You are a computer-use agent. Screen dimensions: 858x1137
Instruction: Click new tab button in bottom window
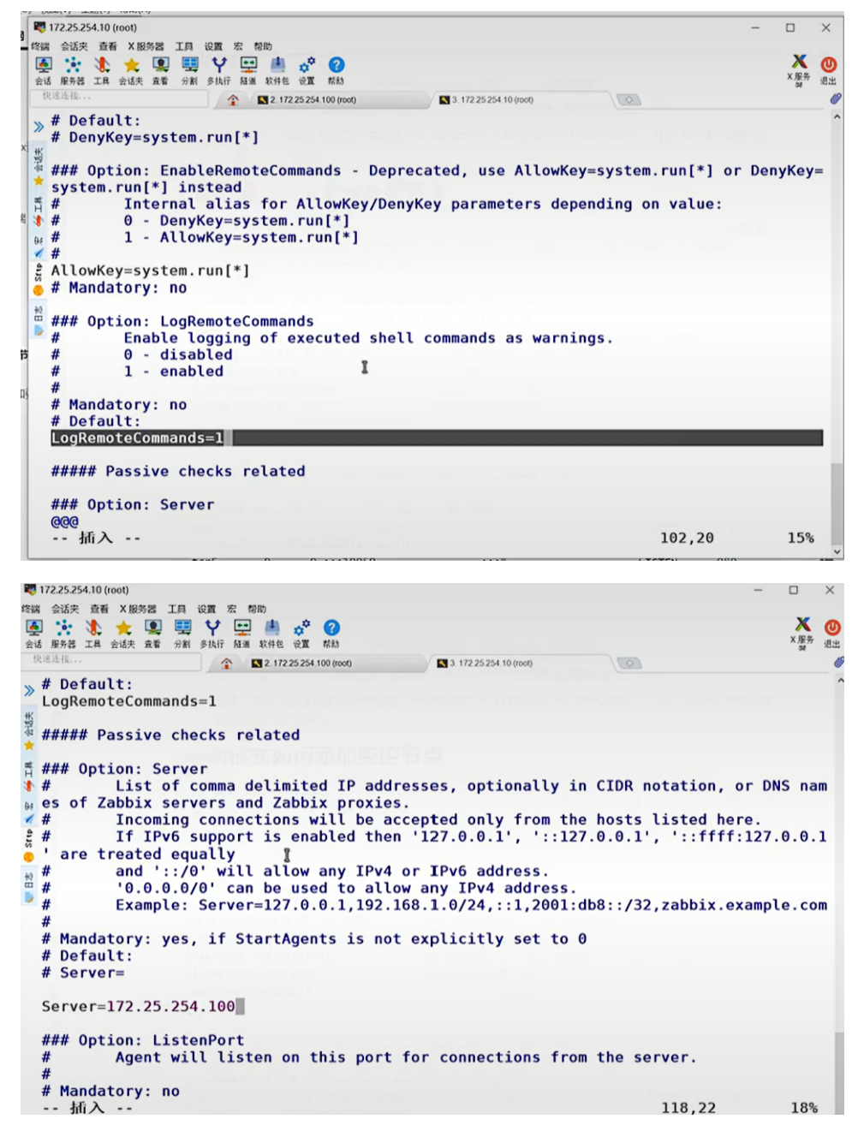click(x=629, y=664)
